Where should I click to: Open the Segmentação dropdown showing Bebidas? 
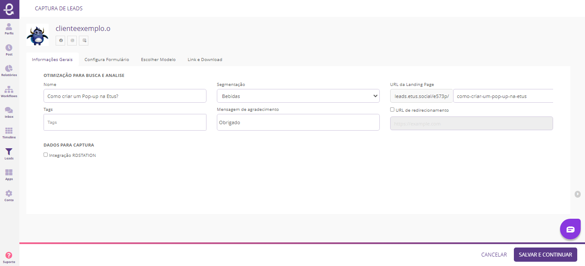coord(298,96)
